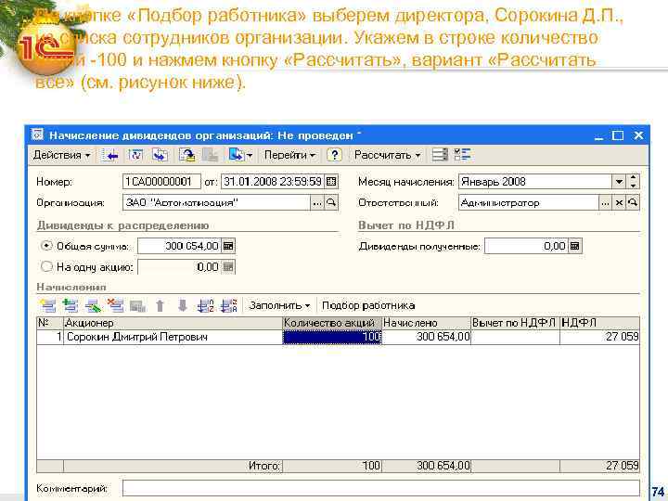Open the calendar picker next to date

(331, 182)
